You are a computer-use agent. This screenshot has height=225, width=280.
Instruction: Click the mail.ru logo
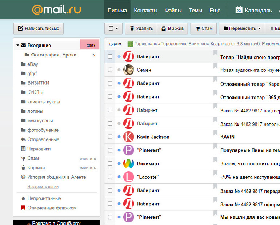point(56,9)
